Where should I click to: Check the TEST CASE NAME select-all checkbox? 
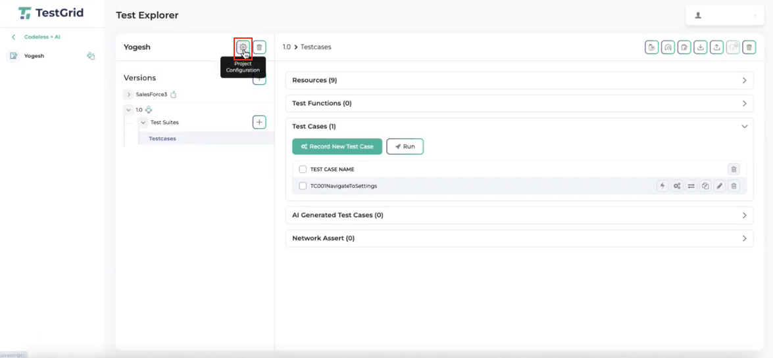[x=303, y=169]
